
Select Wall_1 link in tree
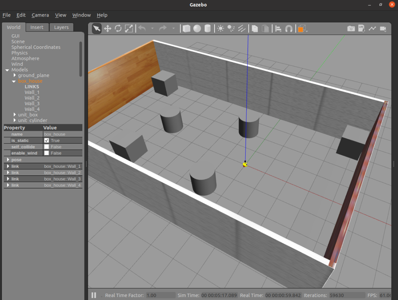click(x=32, y=92)
